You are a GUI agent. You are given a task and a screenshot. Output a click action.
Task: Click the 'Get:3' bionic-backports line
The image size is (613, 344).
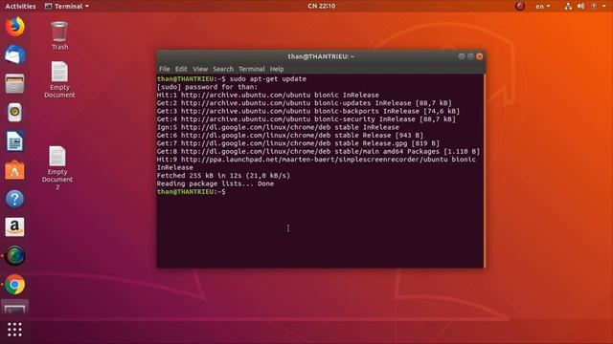point(308,111)
